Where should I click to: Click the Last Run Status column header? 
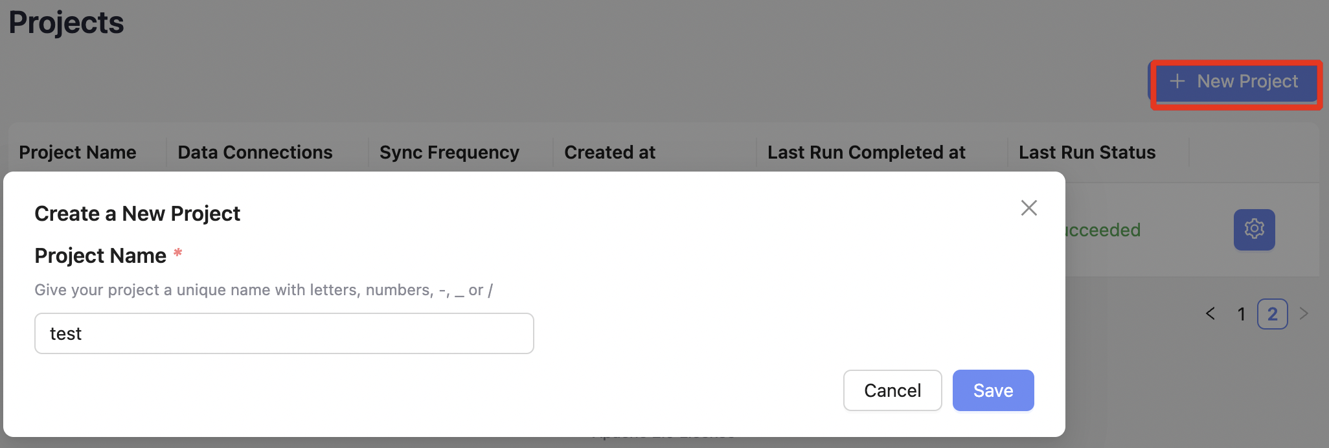[1087, 153]
